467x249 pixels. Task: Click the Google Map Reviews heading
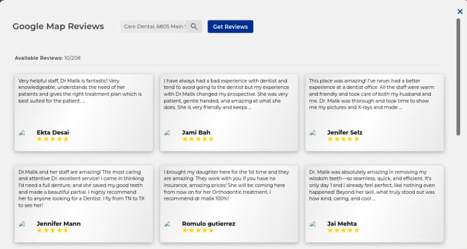(58, 26)
